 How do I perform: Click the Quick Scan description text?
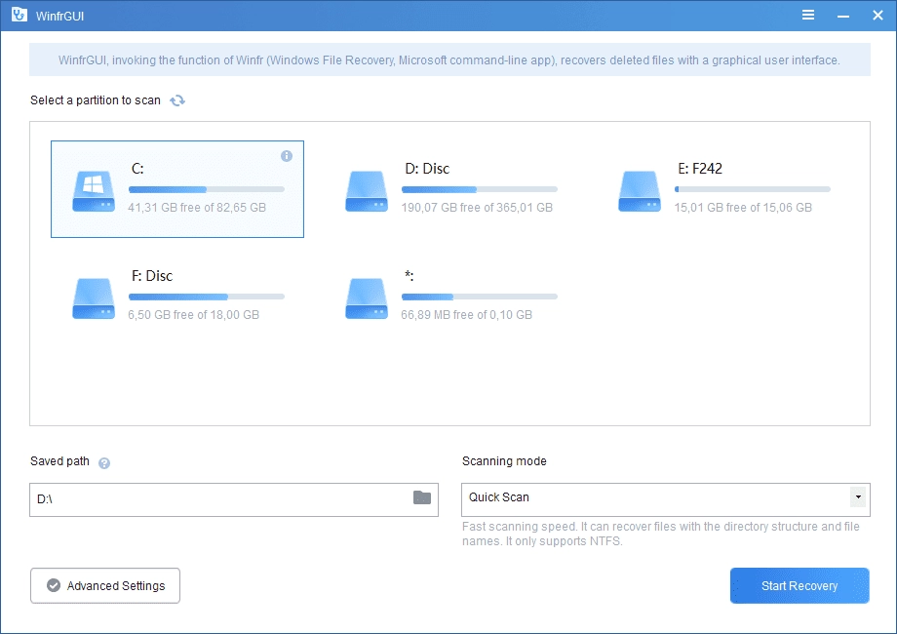[x=661, y=534]
